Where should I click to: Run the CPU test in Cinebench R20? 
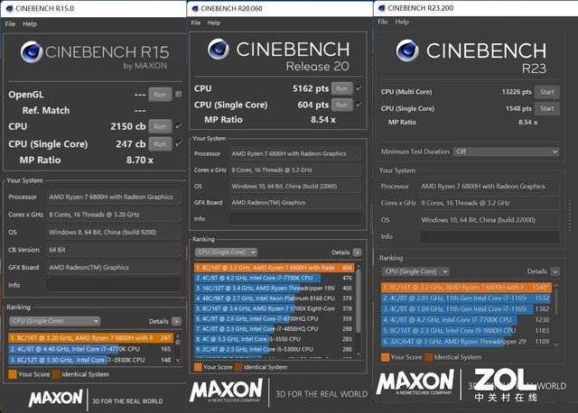click(341, 88)
